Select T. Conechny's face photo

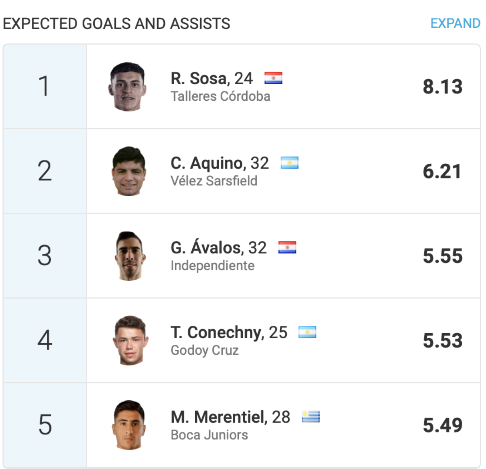pos(130,340)
